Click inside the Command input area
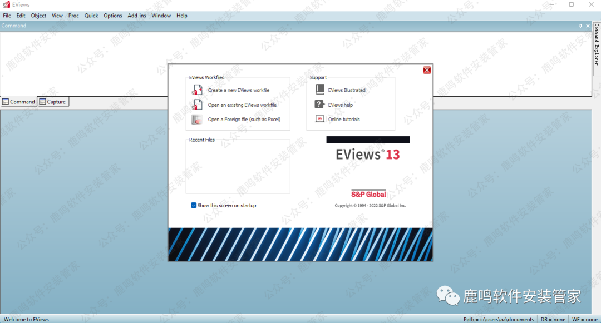 pyautogui.click(x=83, y=61)
